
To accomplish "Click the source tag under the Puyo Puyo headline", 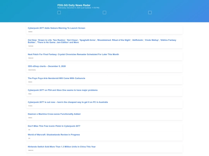I will (x=30, y=82).
